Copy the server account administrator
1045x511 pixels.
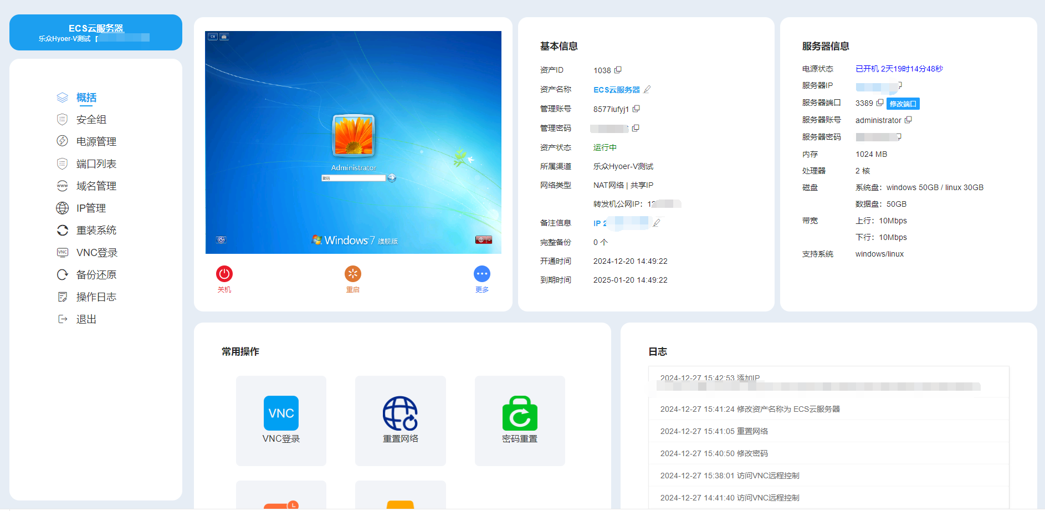[x=908, y=120]
